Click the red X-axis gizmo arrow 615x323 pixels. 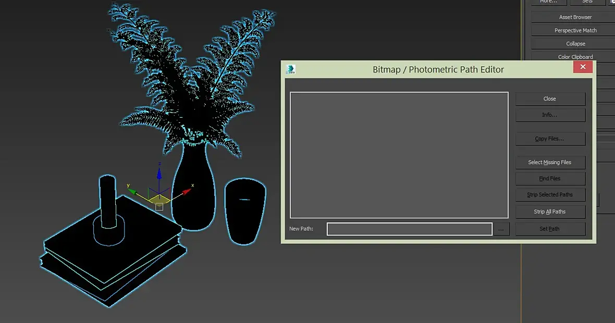pos(186,191)
